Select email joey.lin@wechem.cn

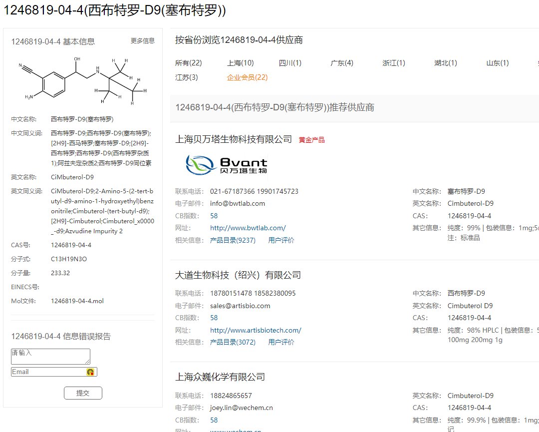coord(242,408)
